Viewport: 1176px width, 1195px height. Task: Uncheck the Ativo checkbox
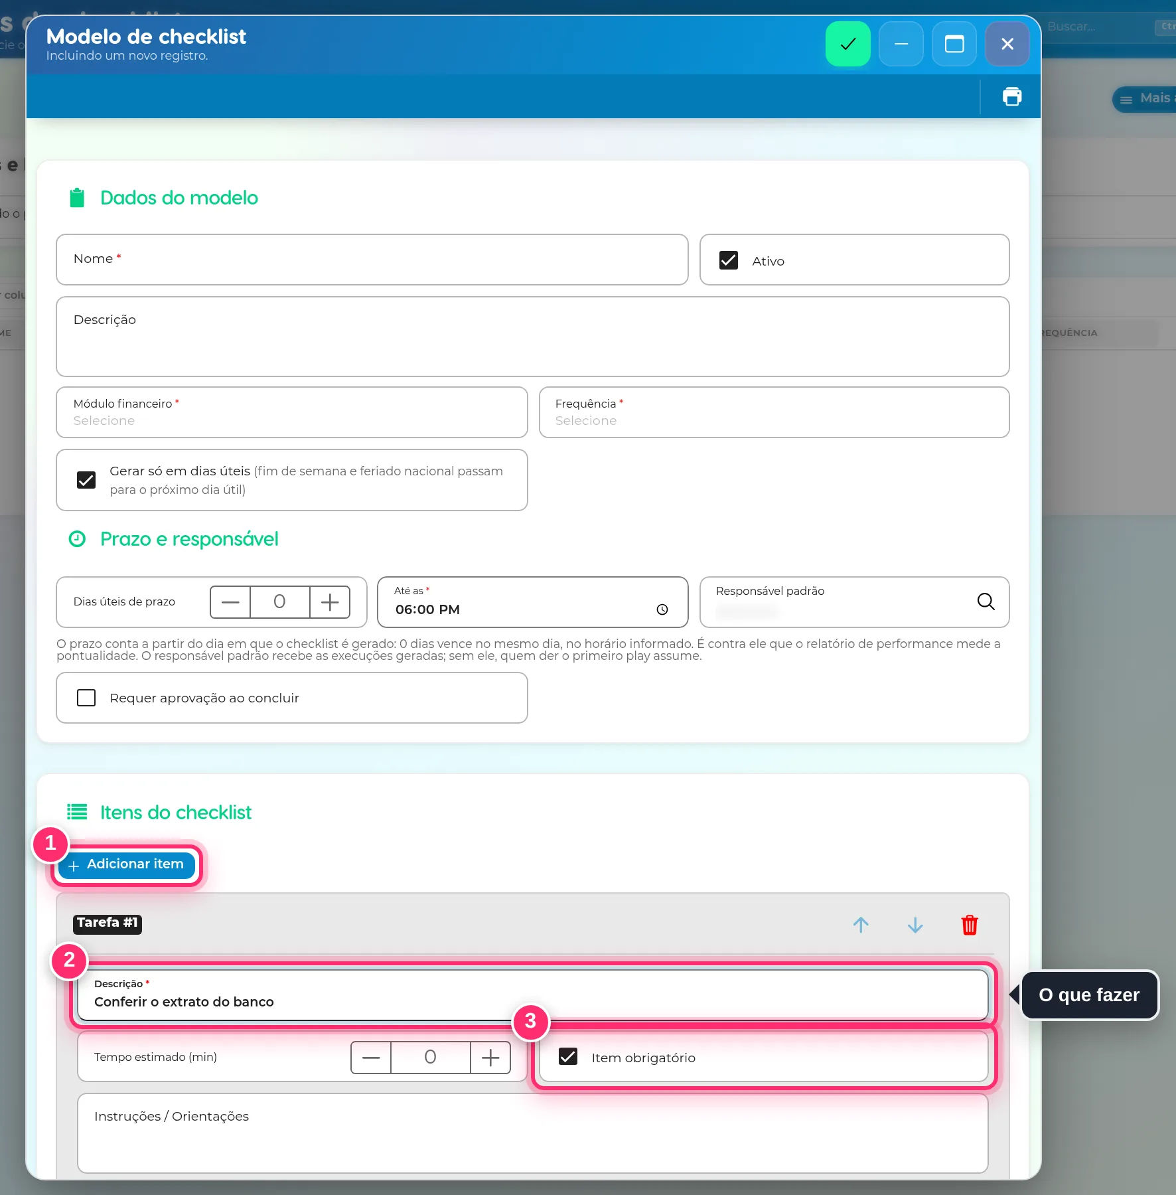(728, 260)
